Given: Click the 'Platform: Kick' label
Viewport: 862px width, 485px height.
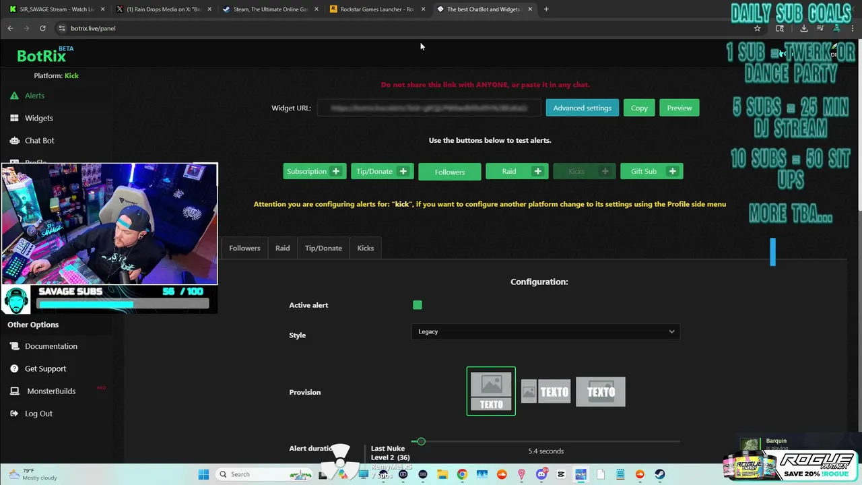Looking at the screenshot, I should pyautogui.click(x=57, y=75).
